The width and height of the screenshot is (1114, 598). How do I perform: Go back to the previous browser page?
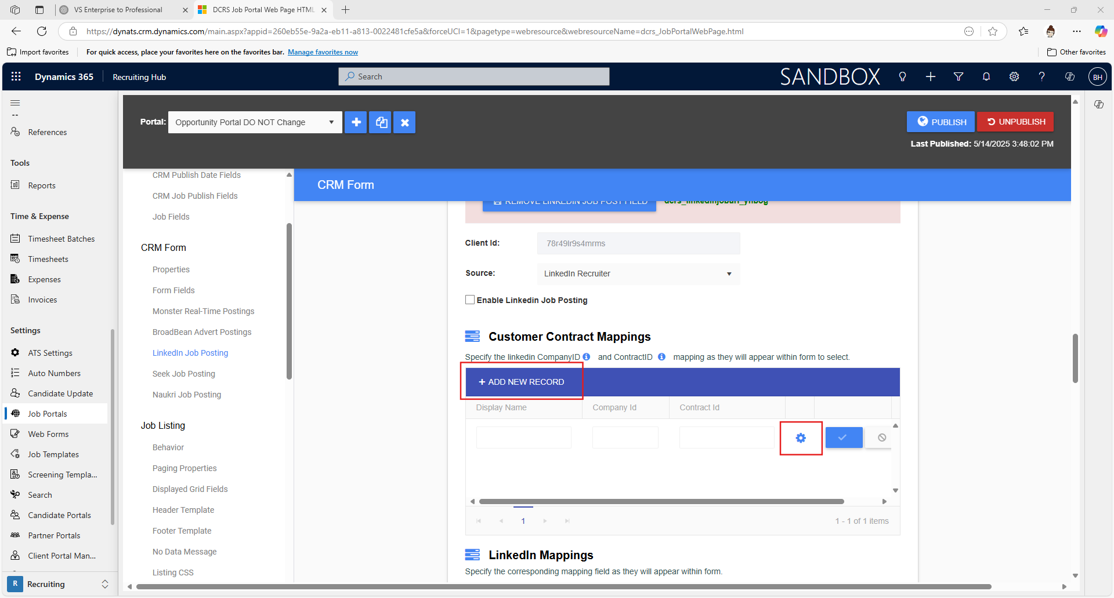click(x=16, y=31)
